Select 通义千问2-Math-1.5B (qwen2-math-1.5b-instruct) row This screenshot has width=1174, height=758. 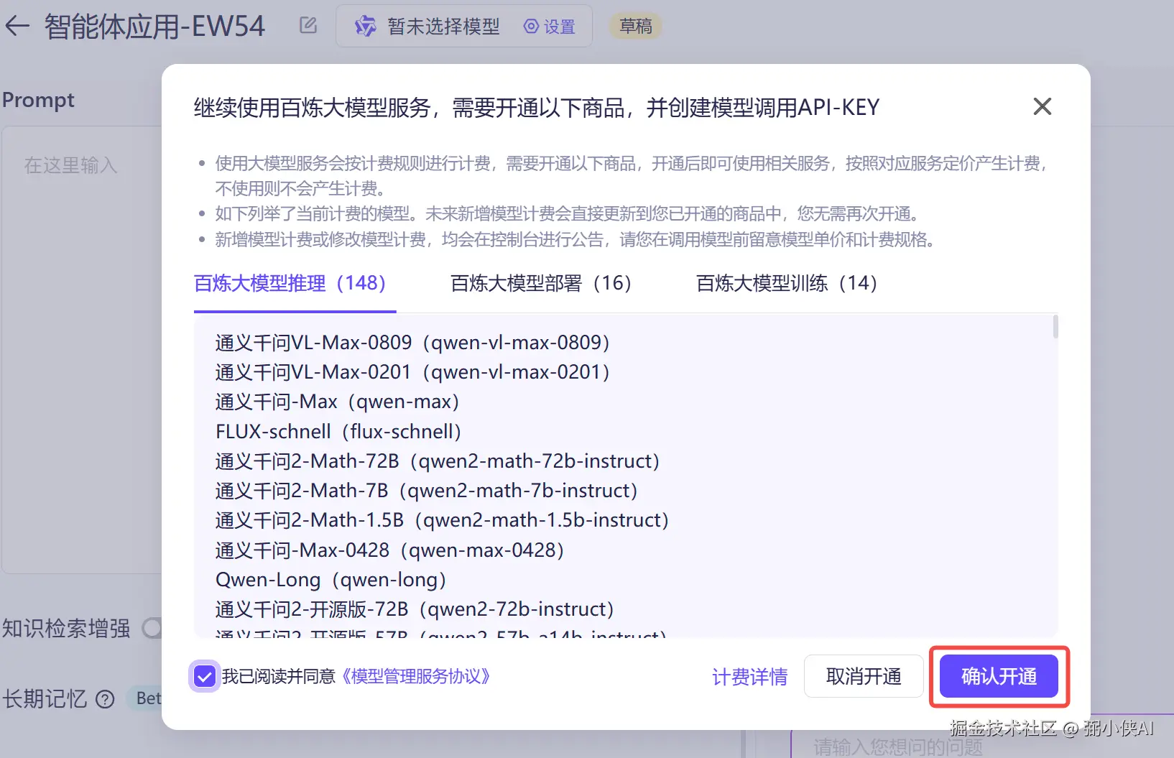click(442, 520)
